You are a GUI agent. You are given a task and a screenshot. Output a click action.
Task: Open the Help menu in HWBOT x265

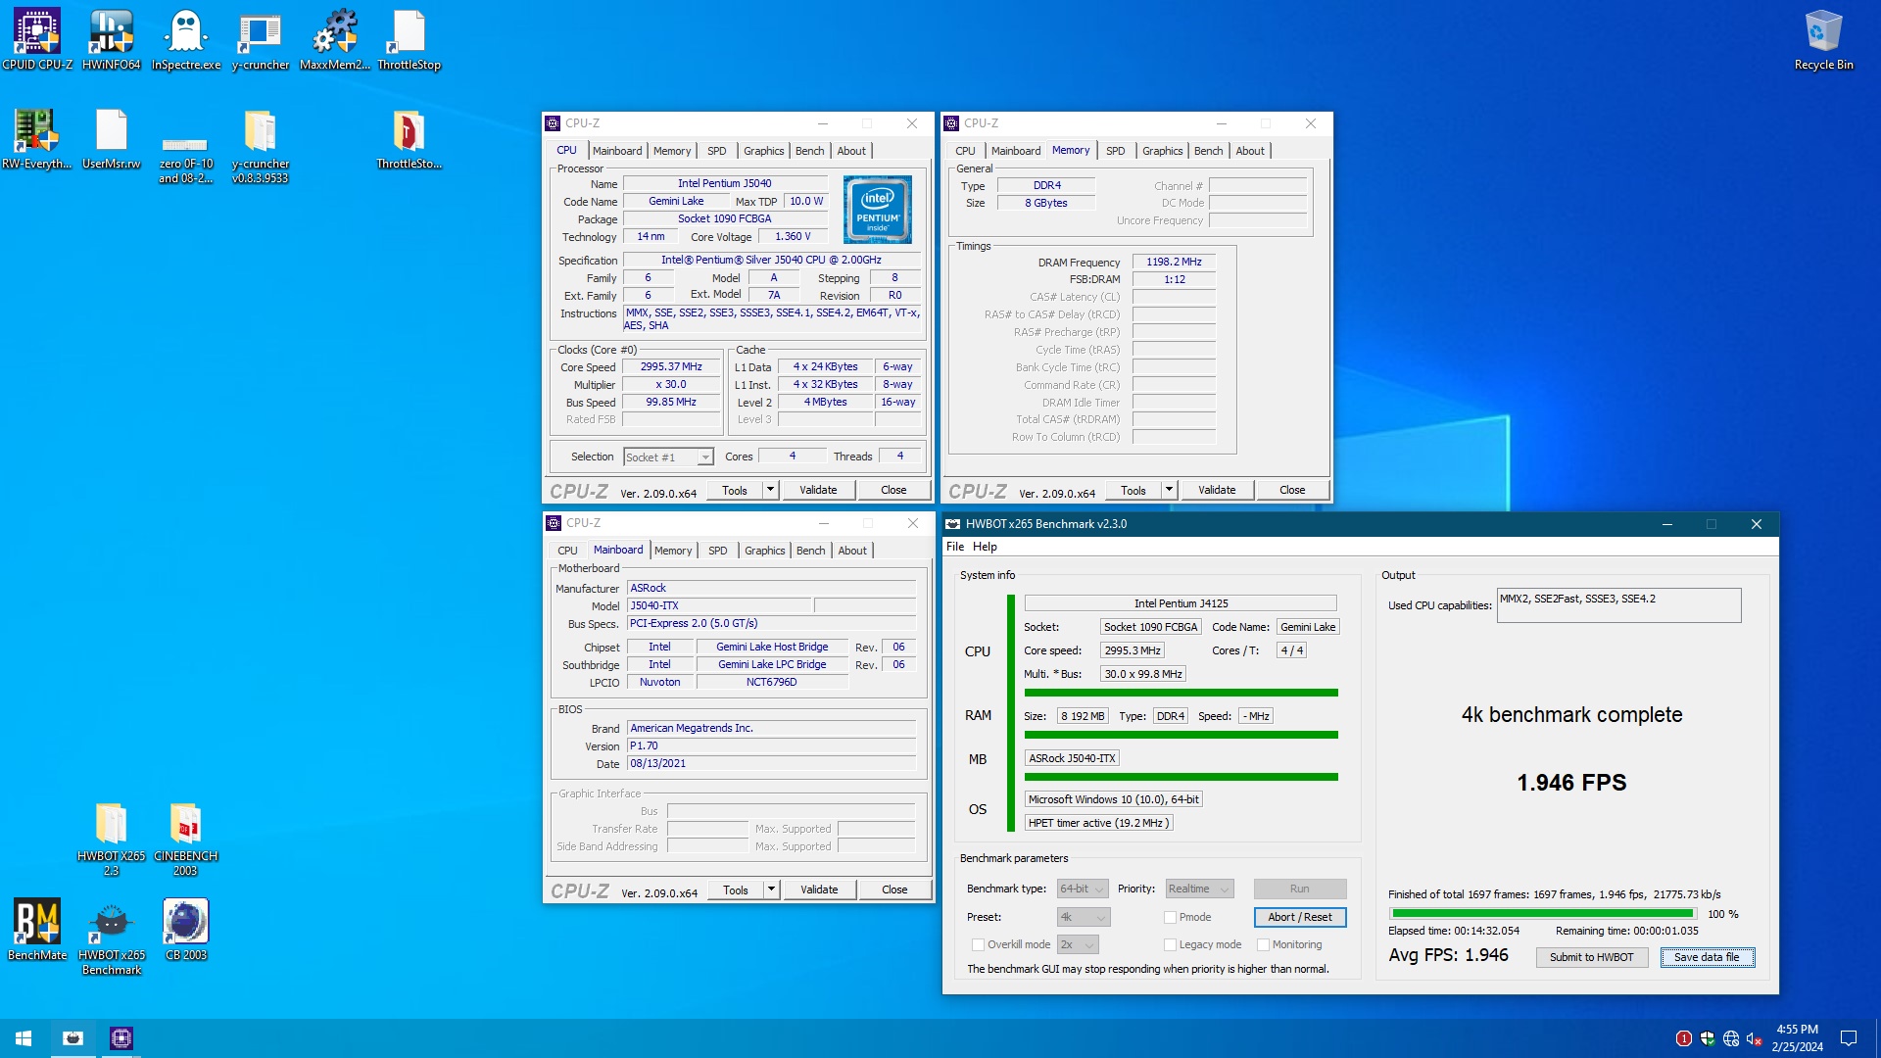[985, 547]
